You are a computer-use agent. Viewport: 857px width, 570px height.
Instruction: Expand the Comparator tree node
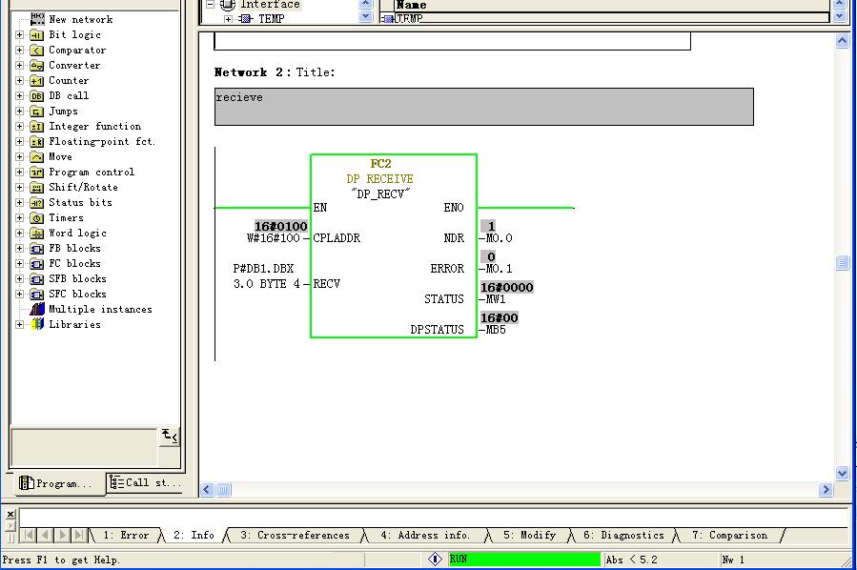(x=20, y=51)
